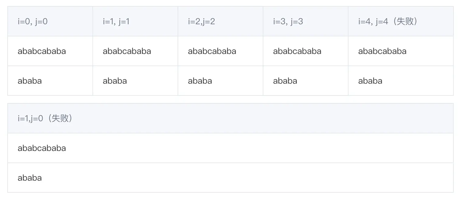The height and width of the screenshot is (197, 461).
Task: Click the 失败 text in second table header
Action: (x=60, y=119)
